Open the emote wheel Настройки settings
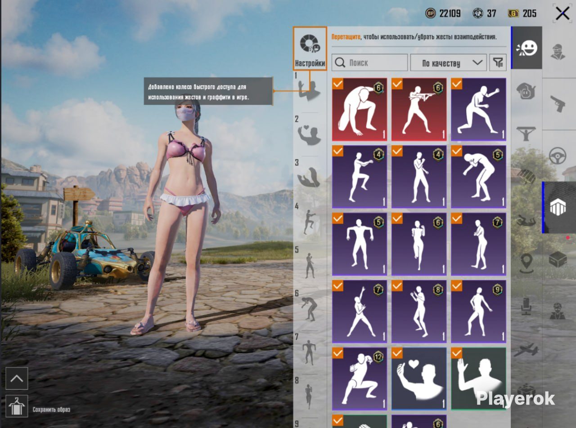This screenshot has width=576, height=428. [310, 48]
